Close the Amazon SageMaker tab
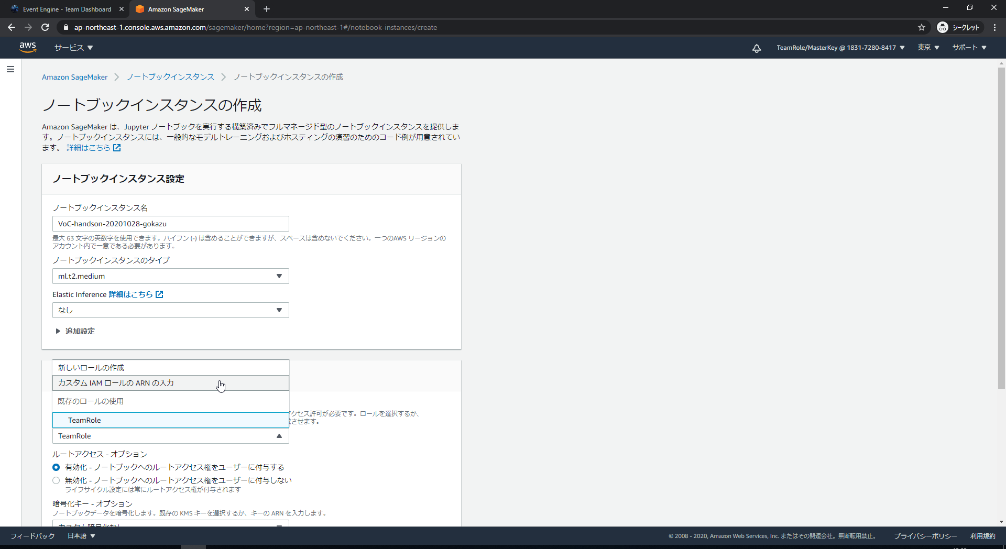 pos(247,9)
